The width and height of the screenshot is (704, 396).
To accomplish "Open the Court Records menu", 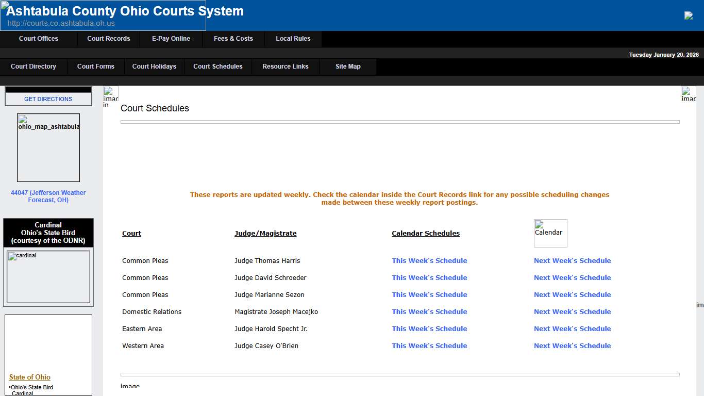I will tap(108, 39).
